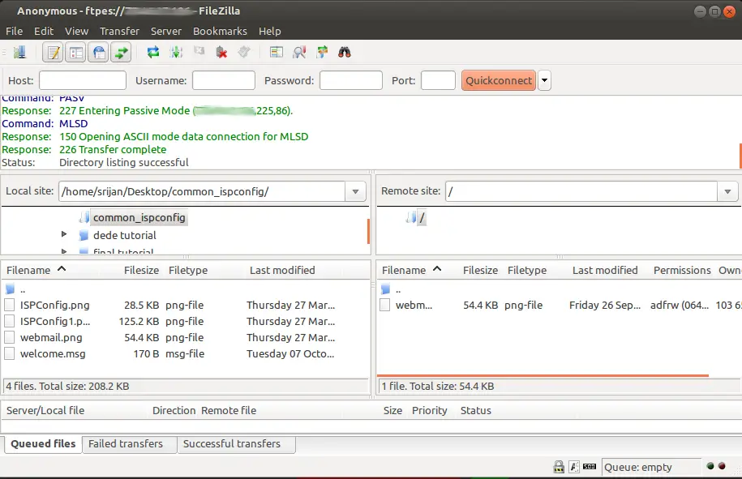Click the lock encryption icon in status bar
The width and height of the screenshot is (742, 479).
tap(559, 467)
